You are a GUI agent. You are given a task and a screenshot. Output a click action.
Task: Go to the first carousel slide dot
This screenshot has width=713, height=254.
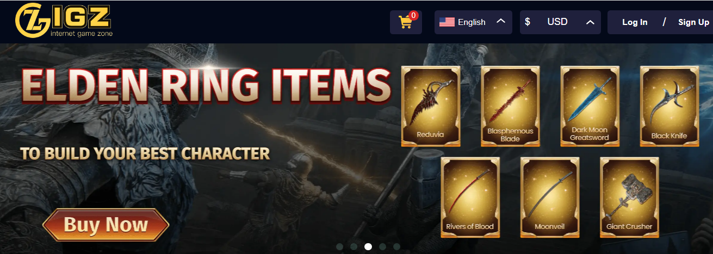tap(340, 246)
